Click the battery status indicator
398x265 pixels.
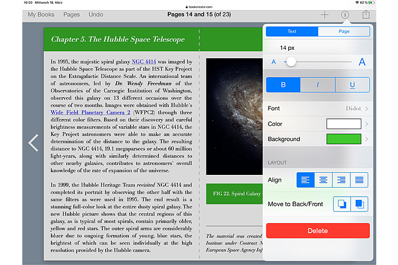pos(371,3)
